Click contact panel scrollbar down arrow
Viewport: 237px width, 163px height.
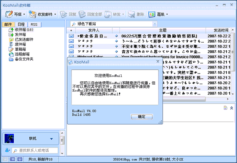62,154
